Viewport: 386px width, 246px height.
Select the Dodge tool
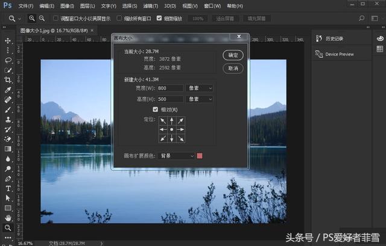pyautogui.click(x=8, y=168)
